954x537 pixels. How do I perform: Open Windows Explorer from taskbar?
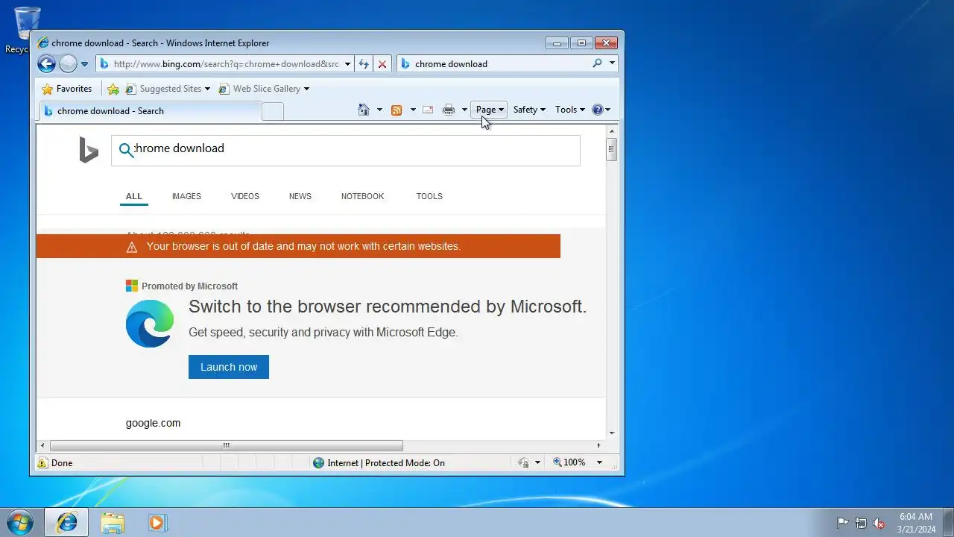coord(113,523)
